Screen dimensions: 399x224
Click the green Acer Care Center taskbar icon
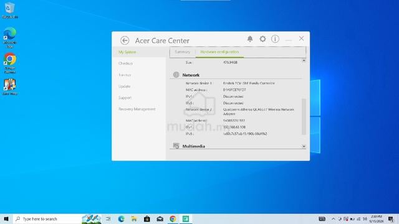tap(186, 218)
